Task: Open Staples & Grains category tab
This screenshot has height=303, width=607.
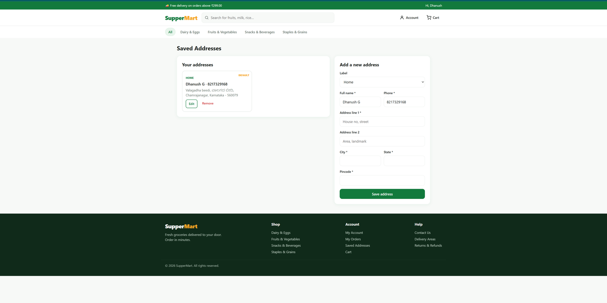Action: pos(295,32)
